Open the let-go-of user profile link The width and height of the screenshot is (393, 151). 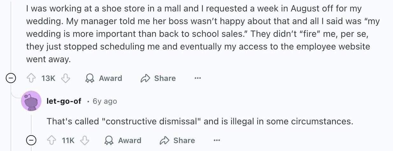pos(64,101)
